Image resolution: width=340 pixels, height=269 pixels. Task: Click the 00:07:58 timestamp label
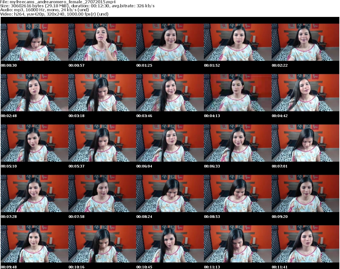(x=77, y=217)
